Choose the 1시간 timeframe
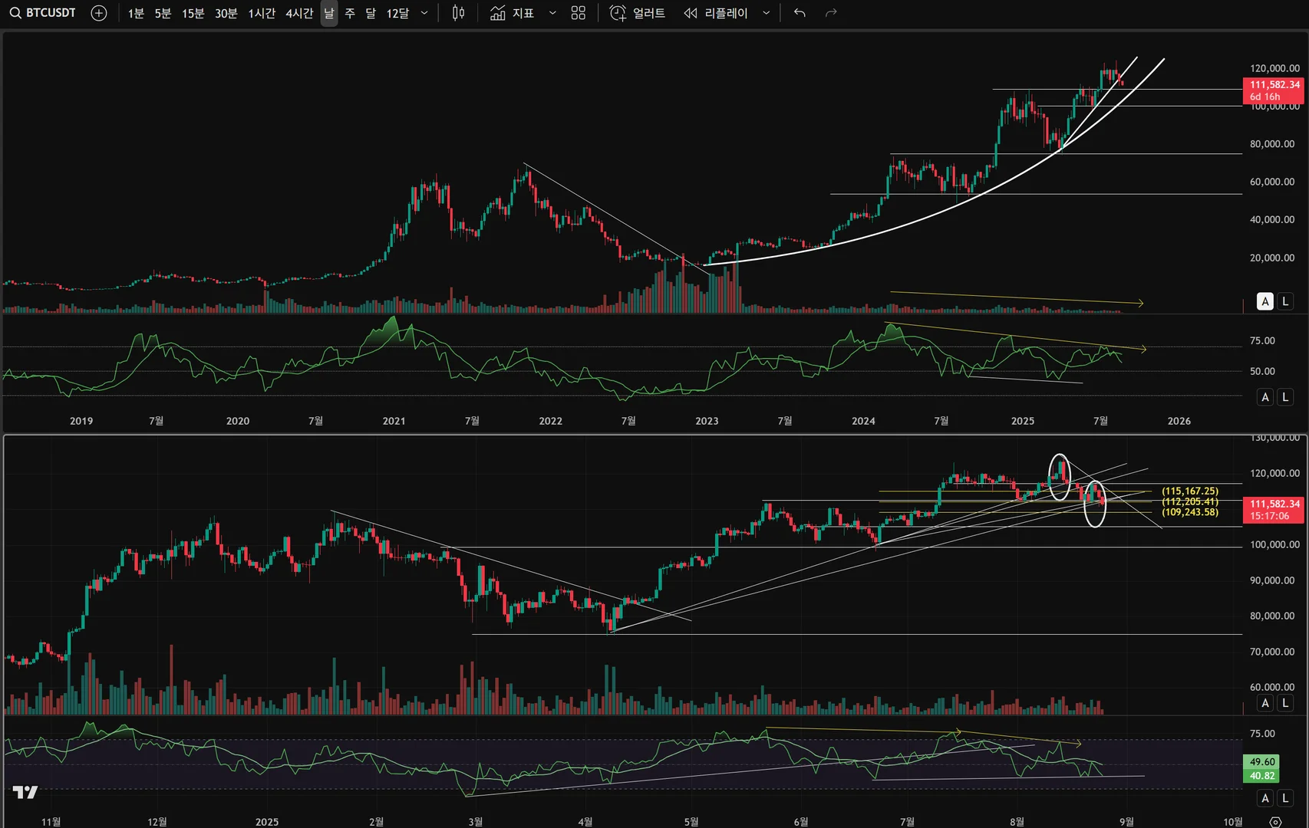This screenshot has height=828, width=1309. [262, 13]
